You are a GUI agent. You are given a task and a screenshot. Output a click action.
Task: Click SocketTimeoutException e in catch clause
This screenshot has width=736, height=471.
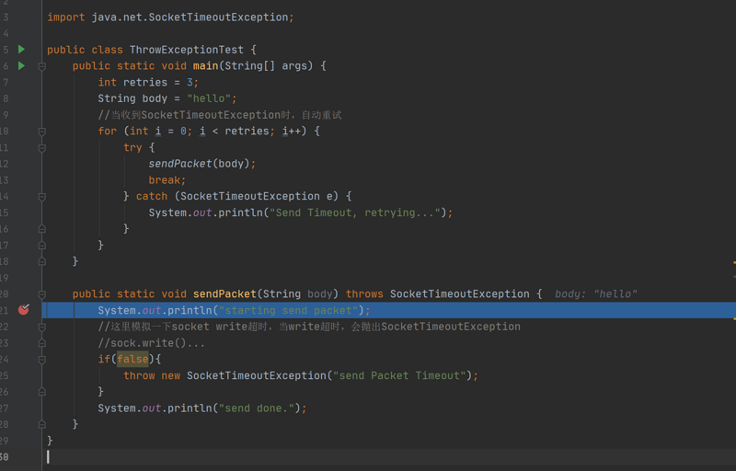(x=256, y=197)
